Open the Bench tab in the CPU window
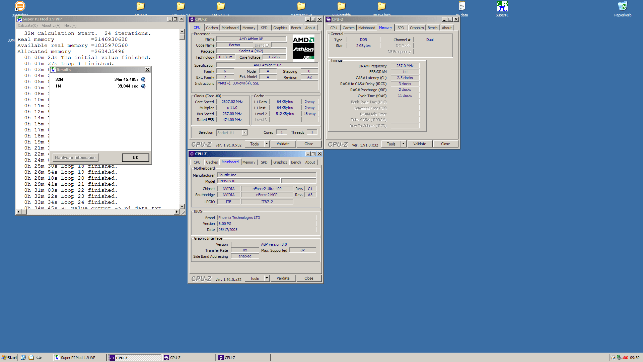The image size is (643, 362). (x=296, y=28)
